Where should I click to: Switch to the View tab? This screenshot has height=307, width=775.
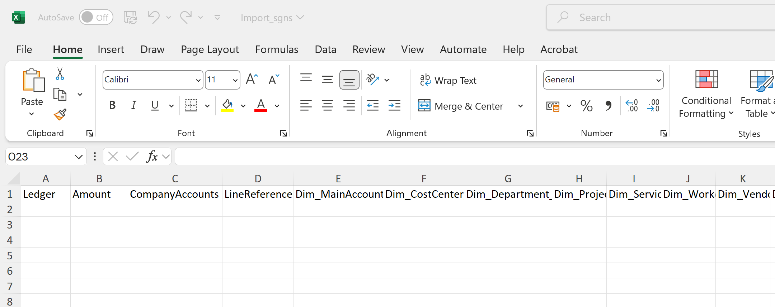tap(412, 49)
